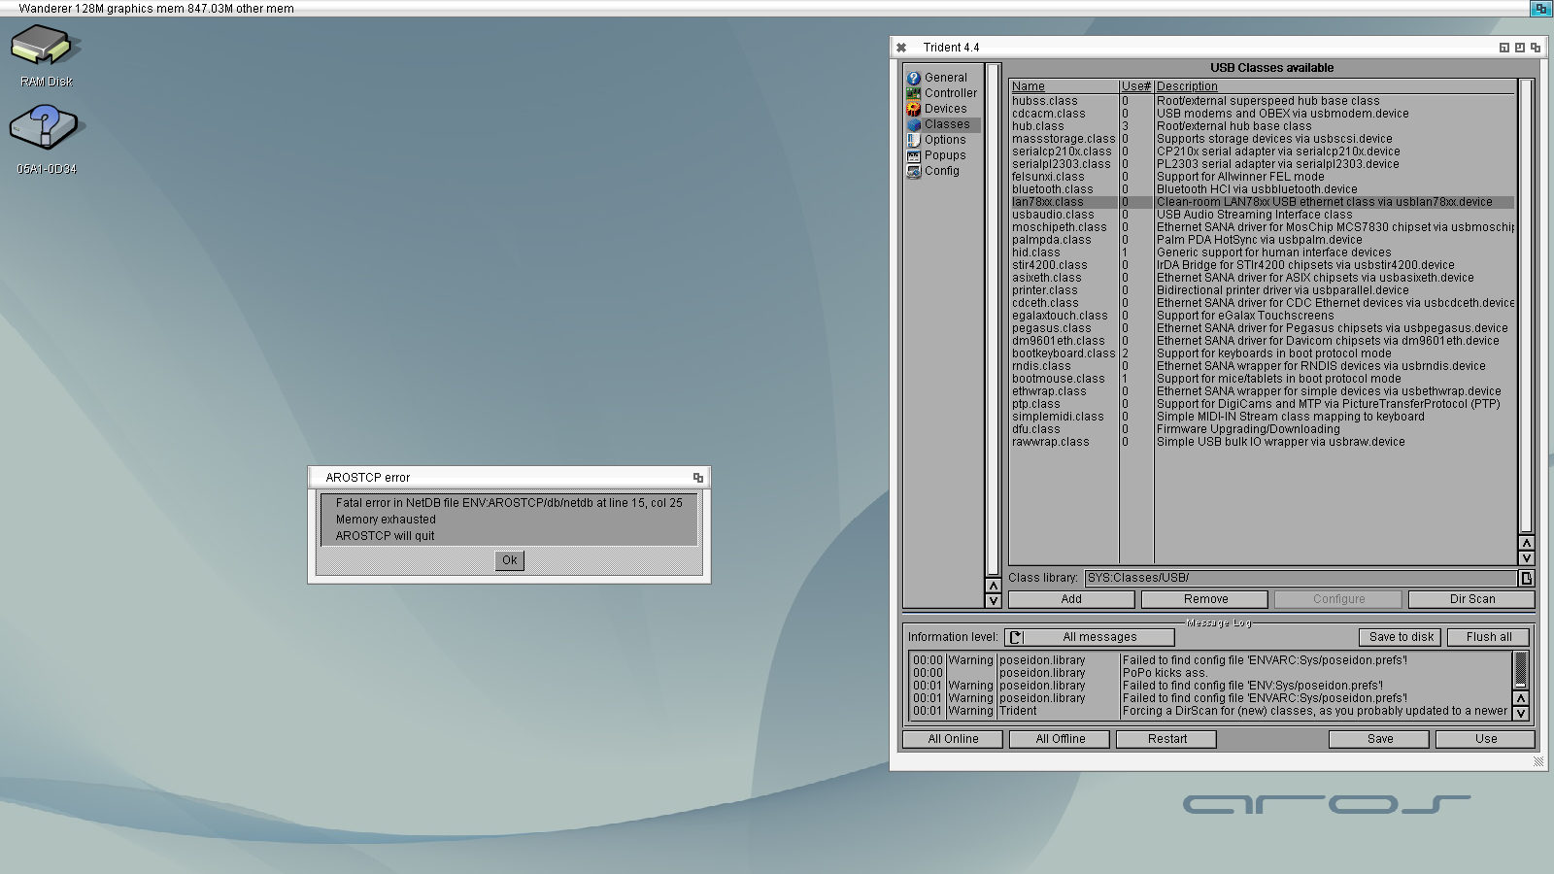The width and height of the screenshot is (1554, 874).
Task: Select the printer.class row
Action: pyautogui.click(x=1263, y=290)
